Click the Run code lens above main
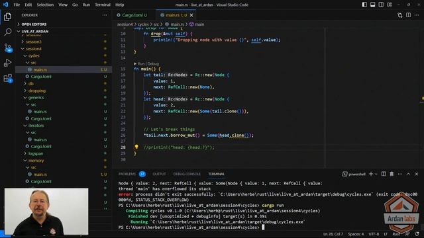This screenshot has height=238, width=424. point(141,63)
